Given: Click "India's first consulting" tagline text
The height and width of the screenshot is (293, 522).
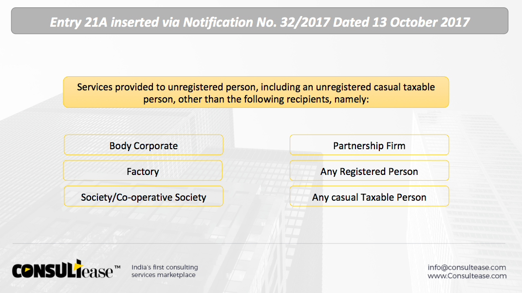Looking at the screenshot, I should [165, 267].
